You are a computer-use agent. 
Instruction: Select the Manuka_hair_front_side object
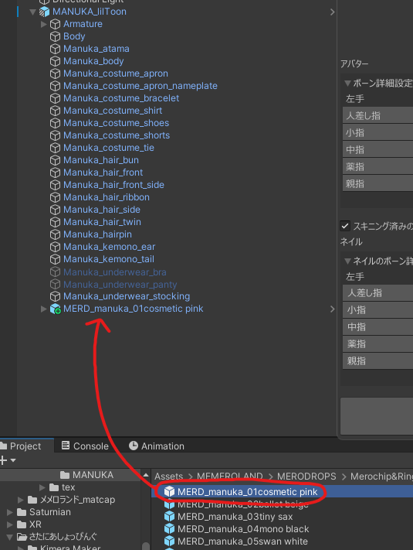pyautogui.click(x=113, y=185)
